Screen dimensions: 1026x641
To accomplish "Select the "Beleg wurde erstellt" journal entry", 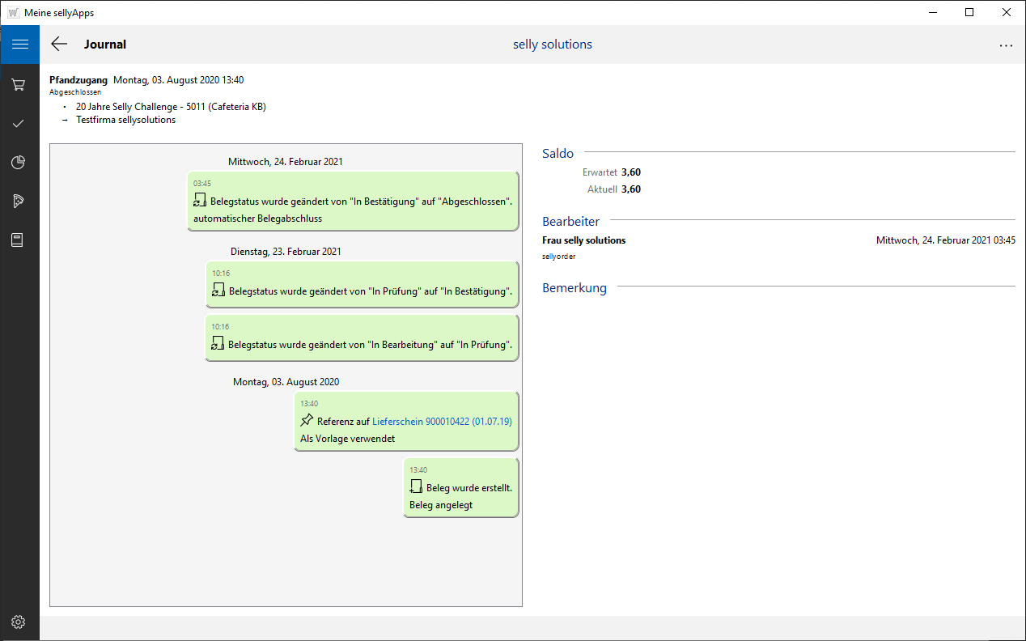I will (460, 487).
